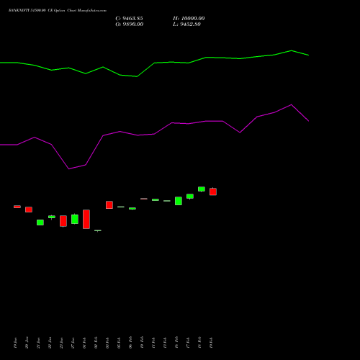The image size is (360, 360).
Task: Click the '20 Jan' date axis label
Action: [27, 343]
